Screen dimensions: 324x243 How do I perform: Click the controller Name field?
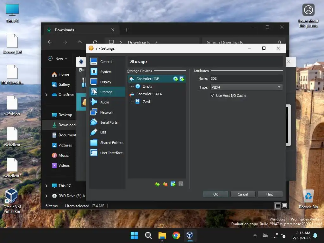[x=246, y=78]
